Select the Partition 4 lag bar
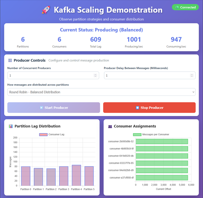The height and width of the screenshot is (198, 203). [76, 175]
